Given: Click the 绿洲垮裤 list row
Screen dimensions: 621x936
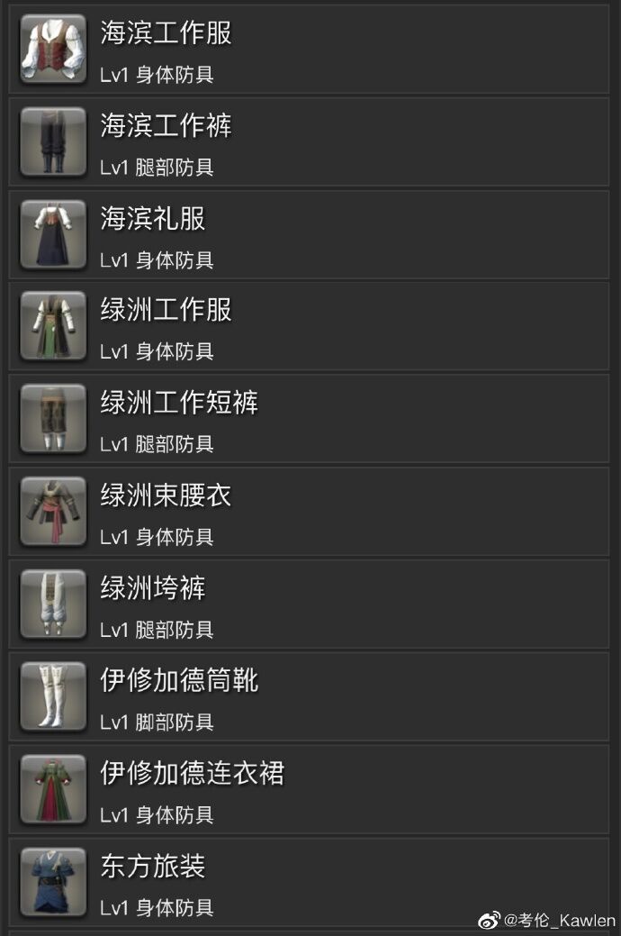Looking at the screenshot, I should point(309,604).
